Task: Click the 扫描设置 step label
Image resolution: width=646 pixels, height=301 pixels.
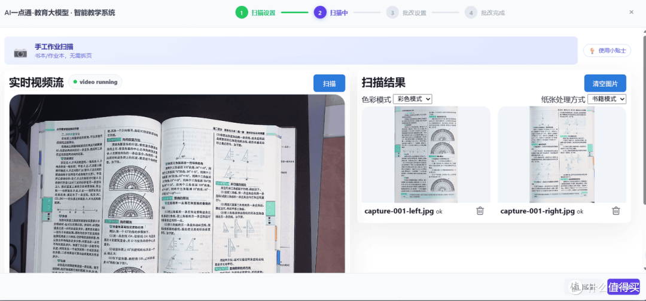Action: click(264, 13)
